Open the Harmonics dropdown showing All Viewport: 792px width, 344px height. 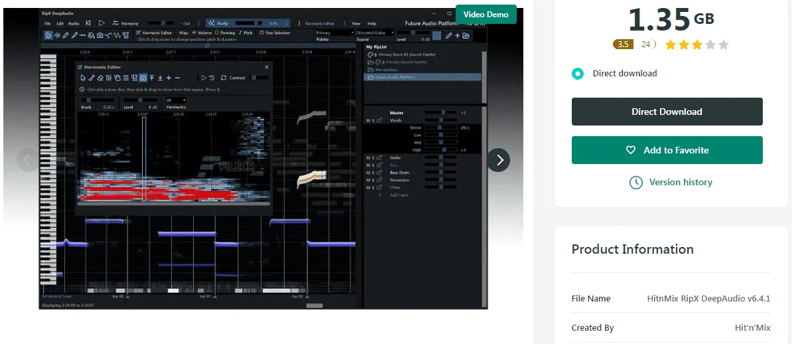coord(176,100)
